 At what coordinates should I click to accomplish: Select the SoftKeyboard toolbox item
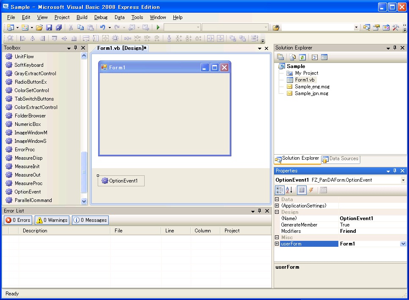click(x=29, y=65)
